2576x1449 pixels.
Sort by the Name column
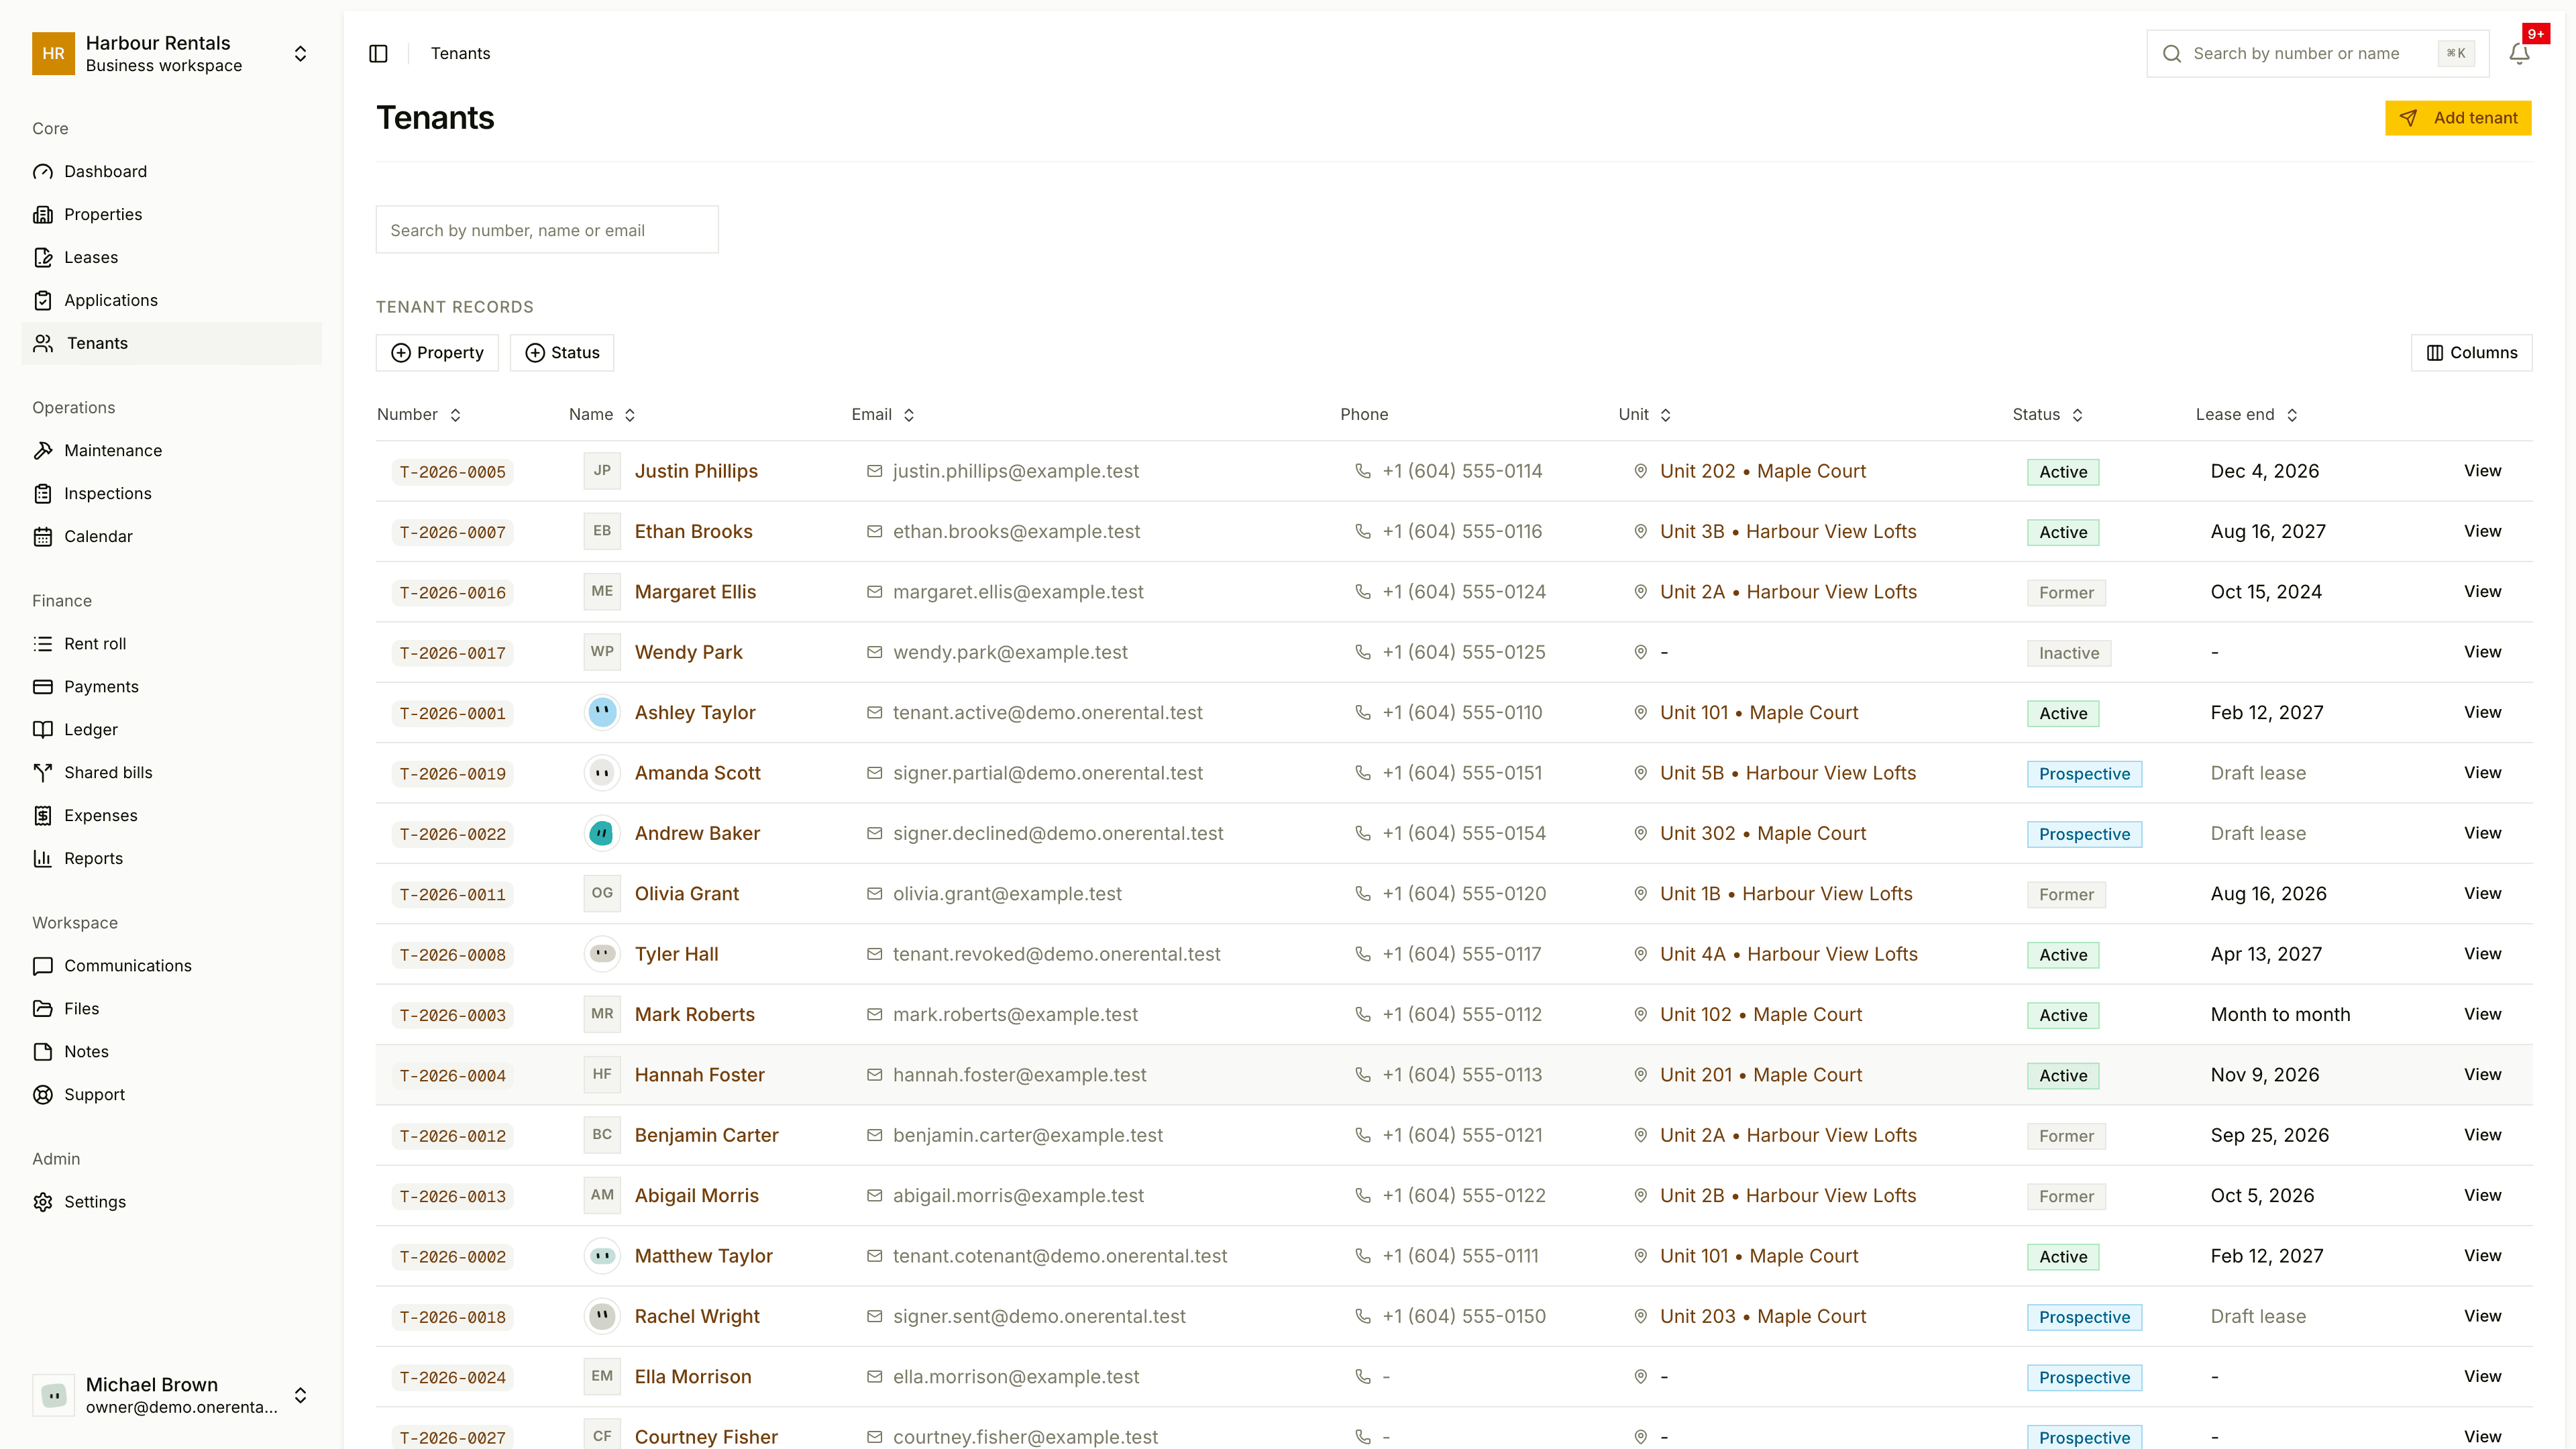(x=602, y=415)
